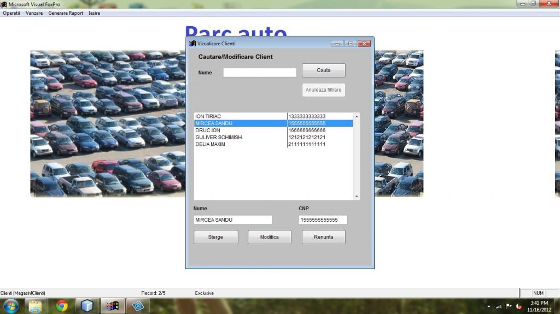This screenshot has width=560, height=314.
Task: Click the CNP edit field
Action: (323, 220)
